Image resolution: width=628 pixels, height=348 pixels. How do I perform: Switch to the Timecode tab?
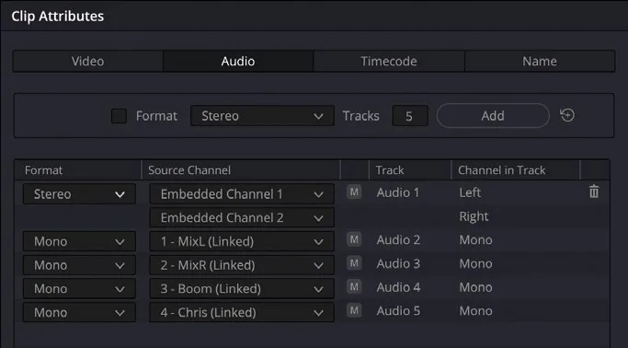[389, 61]
